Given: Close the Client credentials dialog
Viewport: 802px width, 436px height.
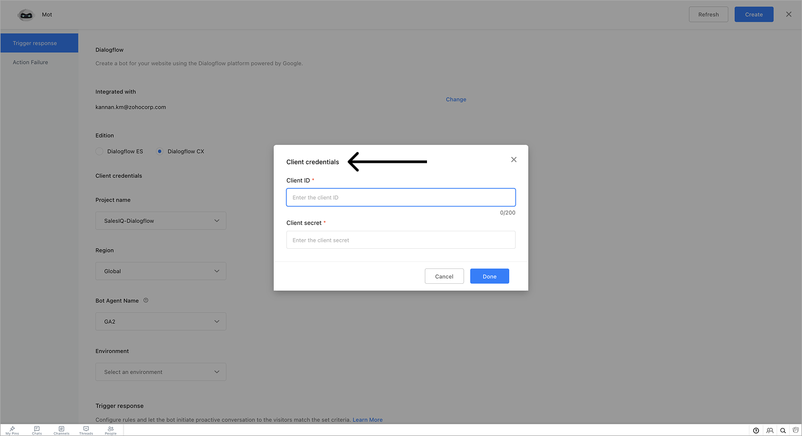Looking at the screenshot, I should [x=513, y=160].
